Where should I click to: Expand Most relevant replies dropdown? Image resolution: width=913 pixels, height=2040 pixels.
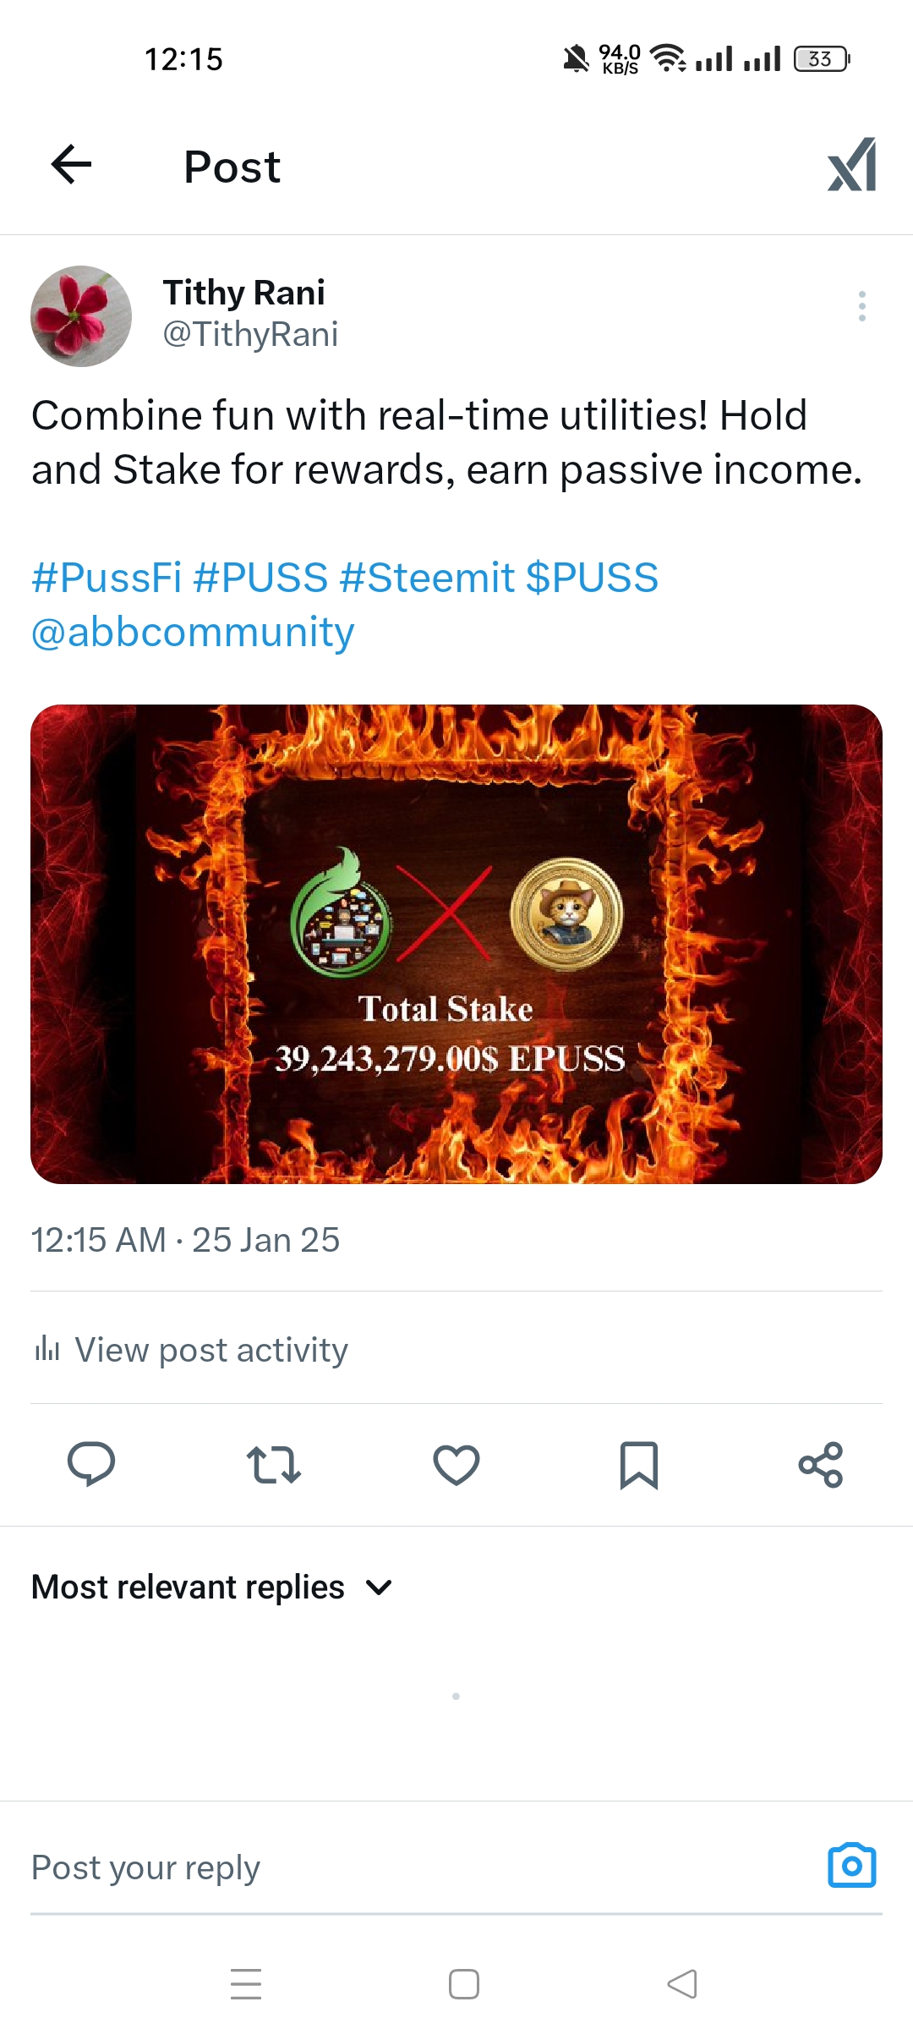click(x=212, y=1587)
